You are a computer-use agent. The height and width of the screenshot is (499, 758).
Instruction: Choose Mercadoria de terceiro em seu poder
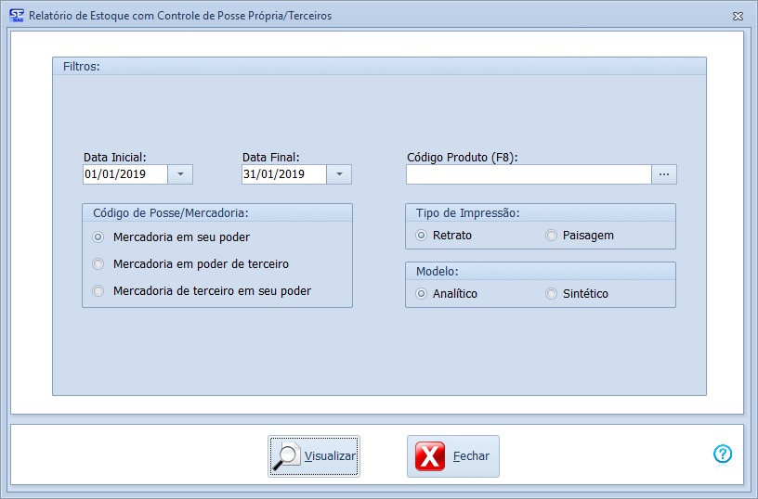[x=98, y=291]
